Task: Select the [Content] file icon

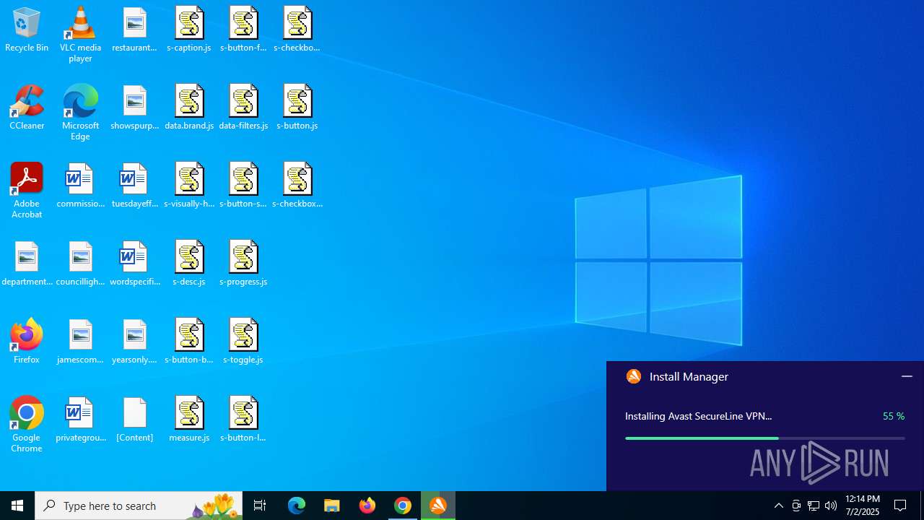Action: [134, 420]
